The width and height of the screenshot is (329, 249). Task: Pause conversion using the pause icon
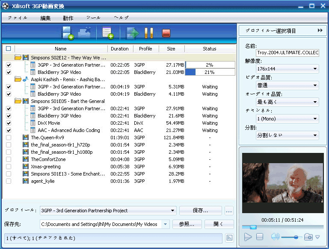coord(148,33)
